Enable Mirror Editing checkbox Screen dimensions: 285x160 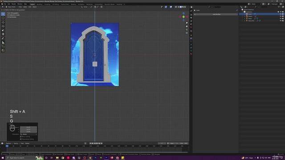point(21,136)
